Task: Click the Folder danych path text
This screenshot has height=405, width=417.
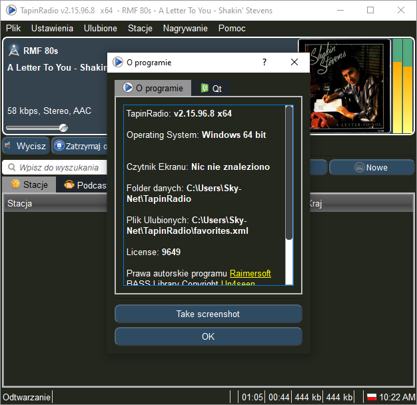Action: (184, 193)
